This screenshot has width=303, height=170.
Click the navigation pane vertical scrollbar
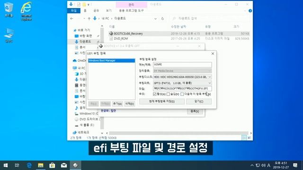point(102,79)
